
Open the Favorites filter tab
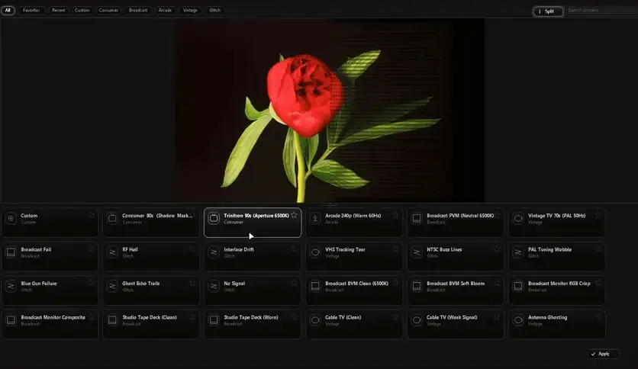pos(31,10)
